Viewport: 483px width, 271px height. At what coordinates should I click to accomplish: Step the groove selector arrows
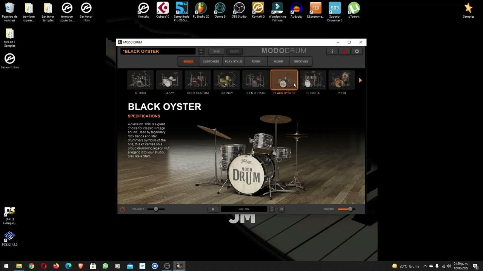point(272,209)
